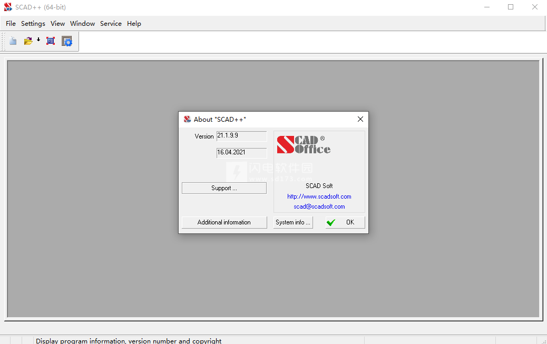
Task: Open the gear settings toolbar icon
Action: (x=66, y=41)
